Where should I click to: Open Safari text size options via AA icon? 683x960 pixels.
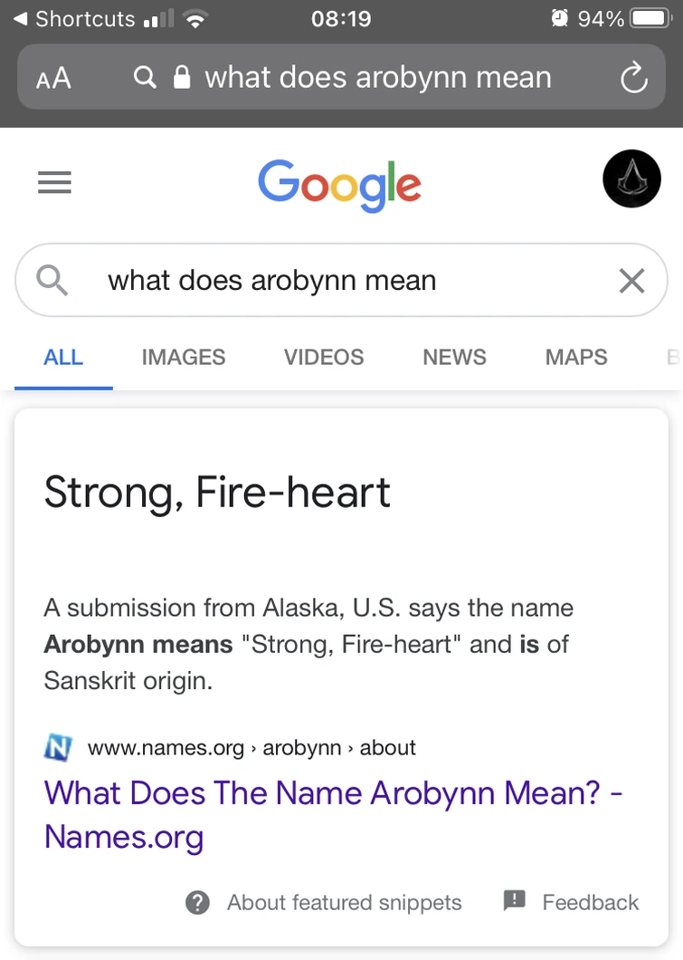click(52, 78)
